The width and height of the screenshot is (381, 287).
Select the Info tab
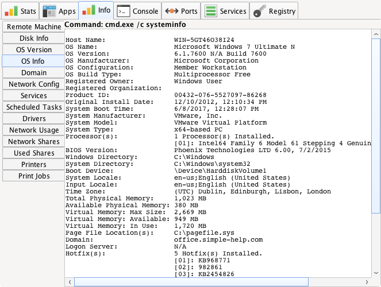click(96, 10)
